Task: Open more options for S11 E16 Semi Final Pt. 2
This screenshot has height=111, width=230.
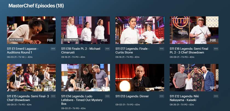Action: click(x=216, y=49)
